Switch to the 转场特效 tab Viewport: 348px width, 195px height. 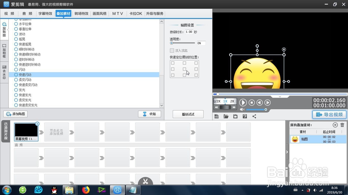pyautogui.click(x=81, y=14)
